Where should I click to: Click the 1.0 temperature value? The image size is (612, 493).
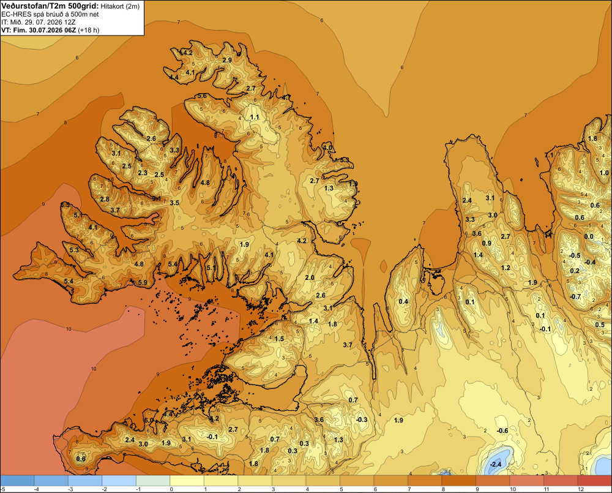(x=604, y=173)
